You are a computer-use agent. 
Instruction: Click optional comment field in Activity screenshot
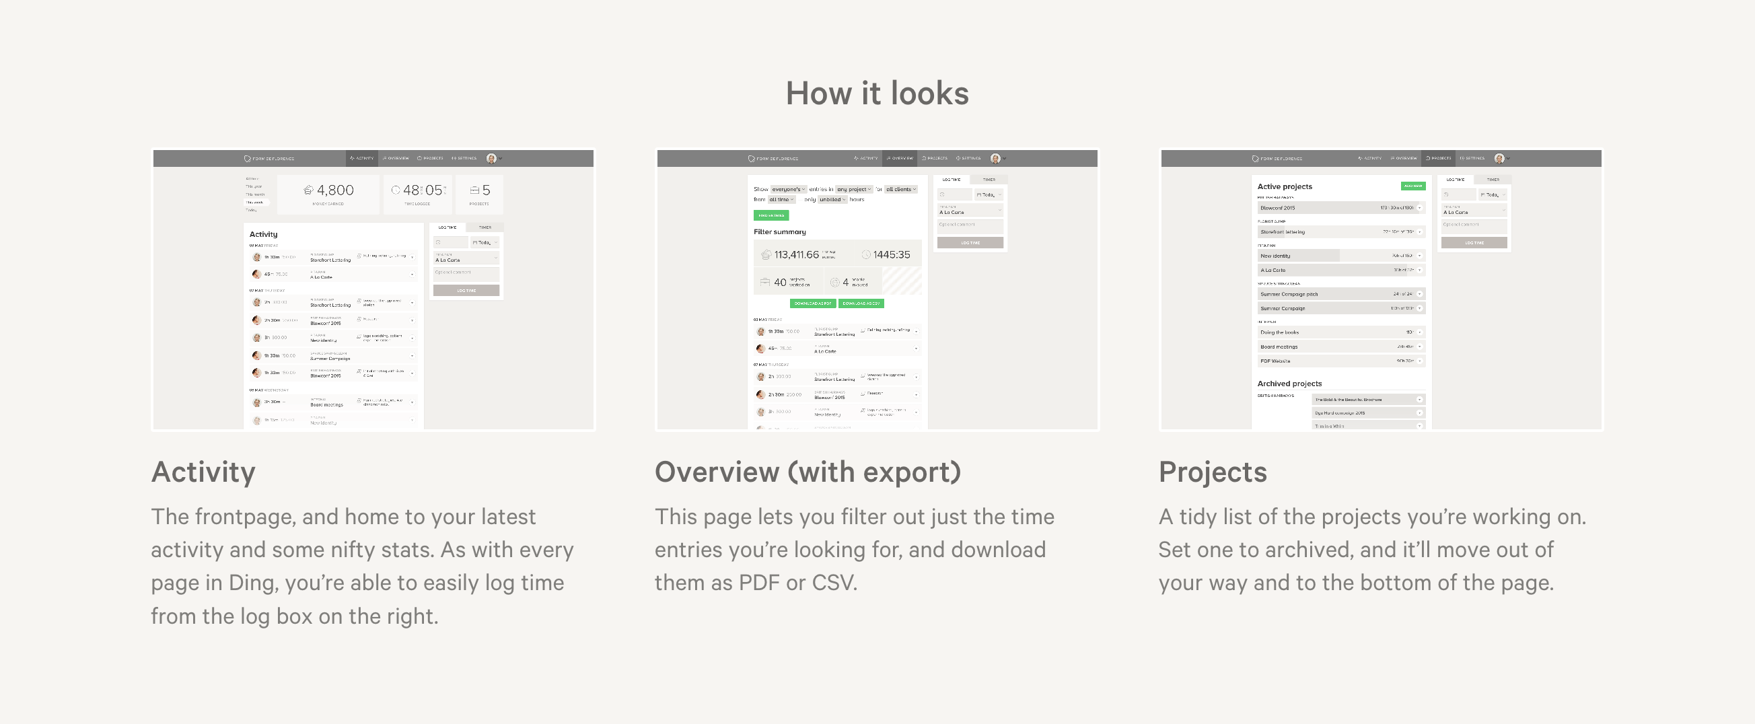(467, 274)
